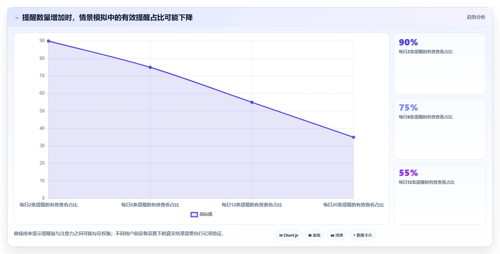Click the 55% stat card value
The image size is (500, 254).
[x=408, y=173]
